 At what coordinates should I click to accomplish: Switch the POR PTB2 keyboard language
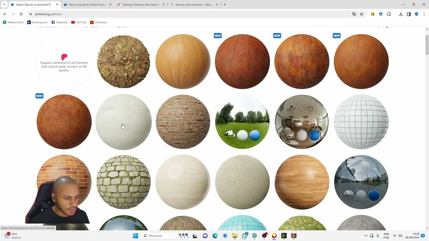386,236
